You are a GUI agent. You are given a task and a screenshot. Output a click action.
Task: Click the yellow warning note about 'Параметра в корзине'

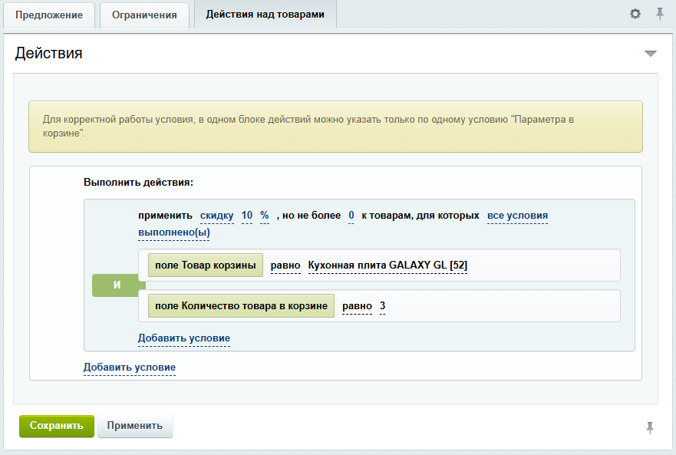point(335,127)
